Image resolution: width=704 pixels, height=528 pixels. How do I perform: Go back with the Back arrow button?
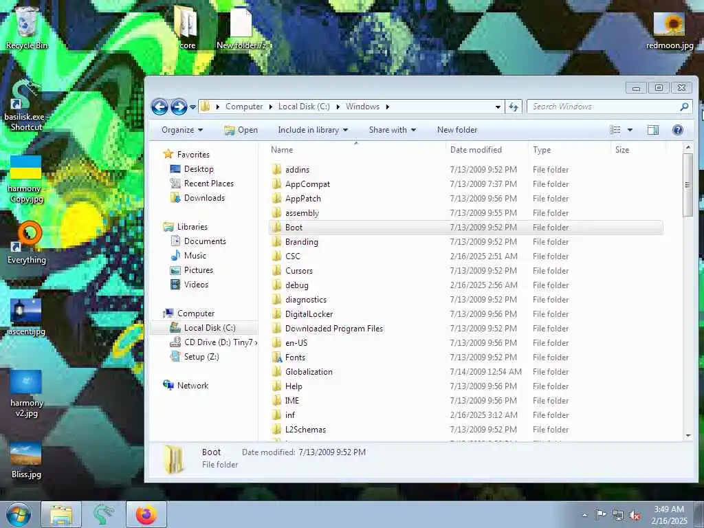(159, 107)
